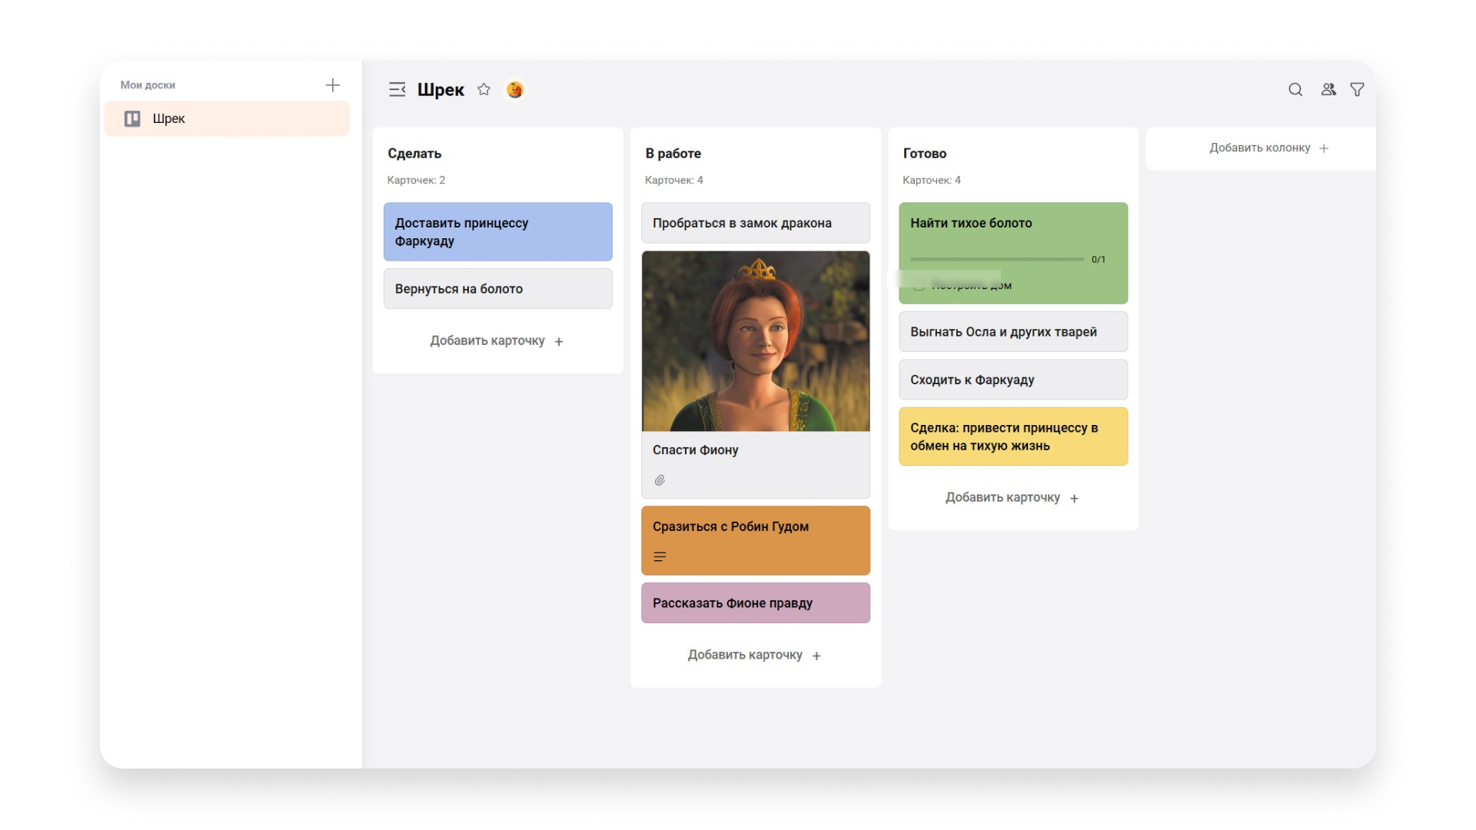Click the board icon beside Шрек in sidebar
This screenshot has height=830, width=1476.
pyautogui.click(x=132, y=118)
